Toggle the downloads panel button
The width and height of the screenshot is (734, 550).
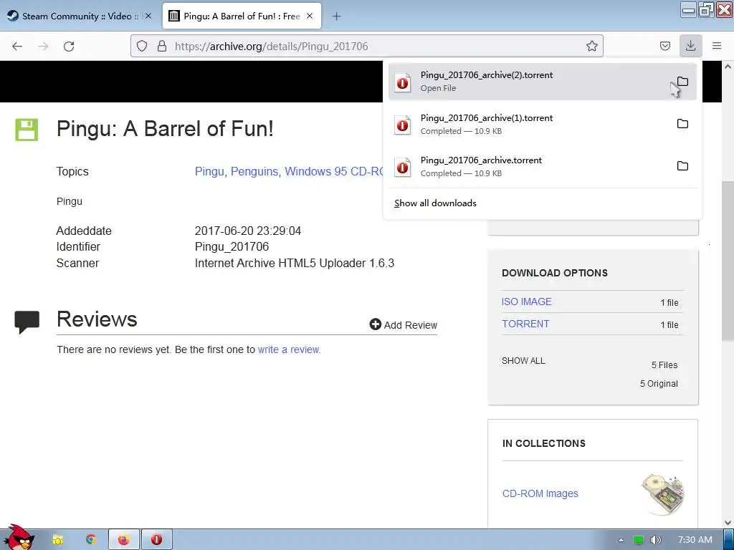(x=690, y=46)
